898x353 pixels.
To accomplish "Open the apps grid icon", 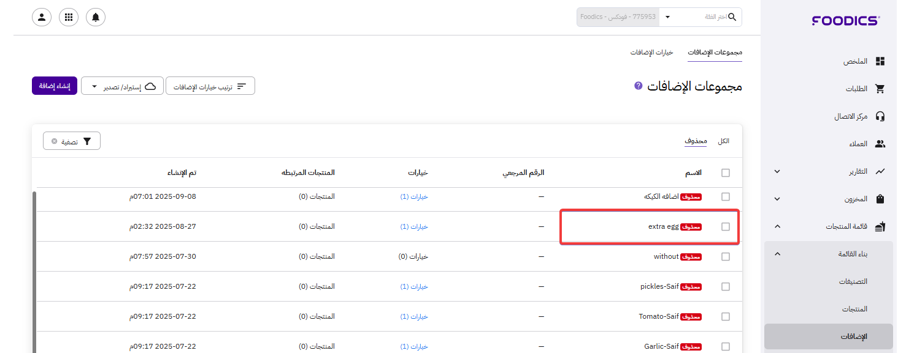I will 69,17.
